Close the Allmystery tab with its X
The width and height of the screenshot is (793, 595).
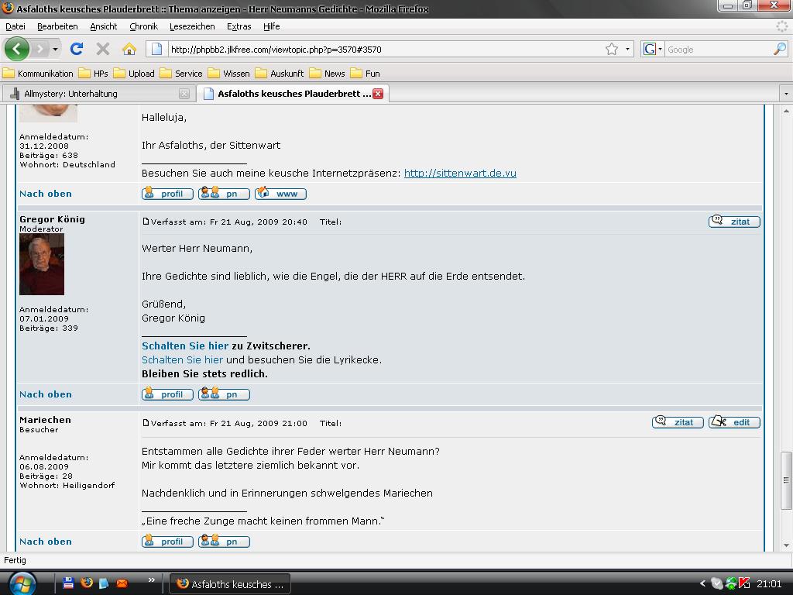[184, 94]
